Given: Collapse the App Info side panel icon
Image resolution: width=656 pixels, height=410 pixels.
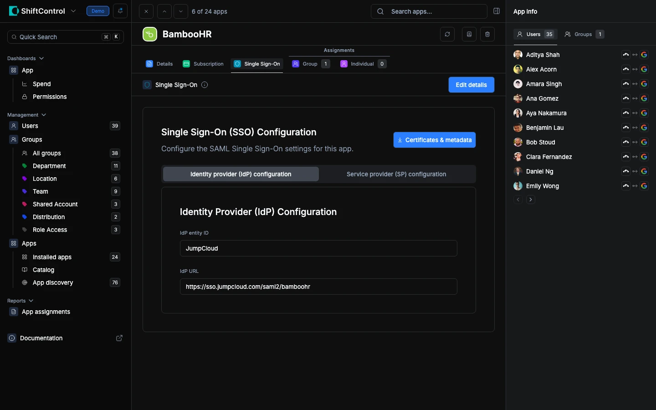Looking at the screenshot, I should click(x=497, y=11).
